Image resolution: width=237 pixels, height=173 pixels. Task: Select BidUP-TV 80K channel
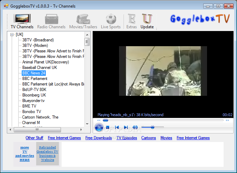tap(34, 90)
